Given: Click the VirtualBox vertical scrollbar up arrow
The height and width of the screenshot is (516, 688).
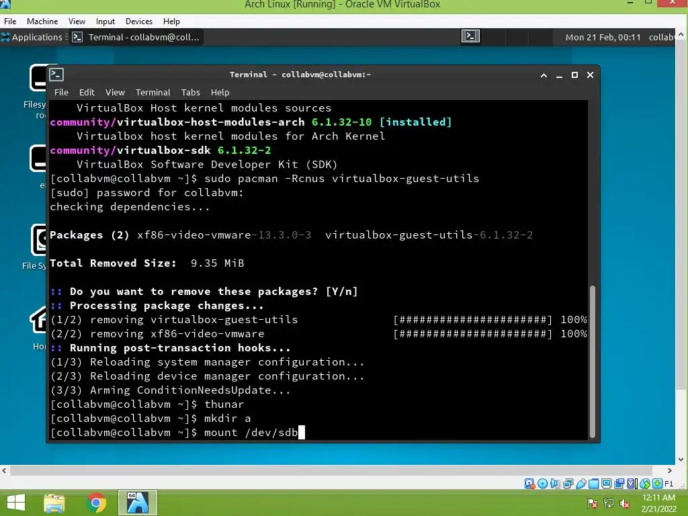Looking at the screenshot, I should coord(681,34).
